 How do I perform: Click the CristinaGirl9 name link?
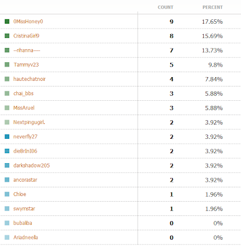(26, 35)
